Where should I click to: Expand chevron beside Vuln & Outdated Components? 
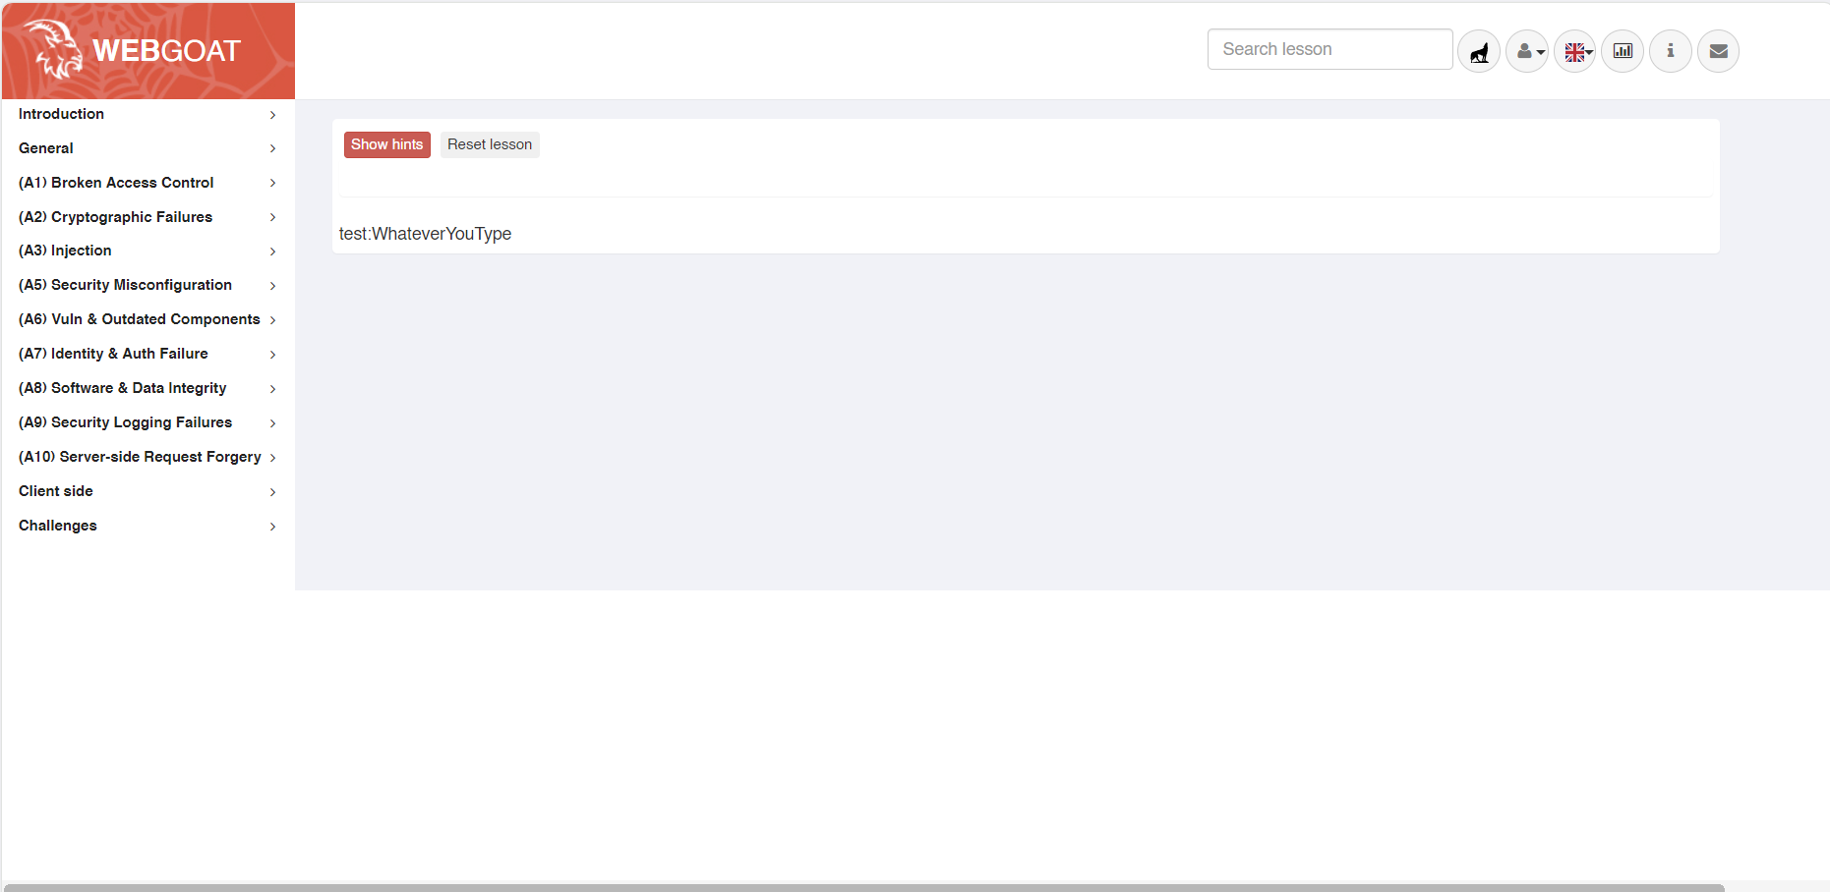coord(272,320)
